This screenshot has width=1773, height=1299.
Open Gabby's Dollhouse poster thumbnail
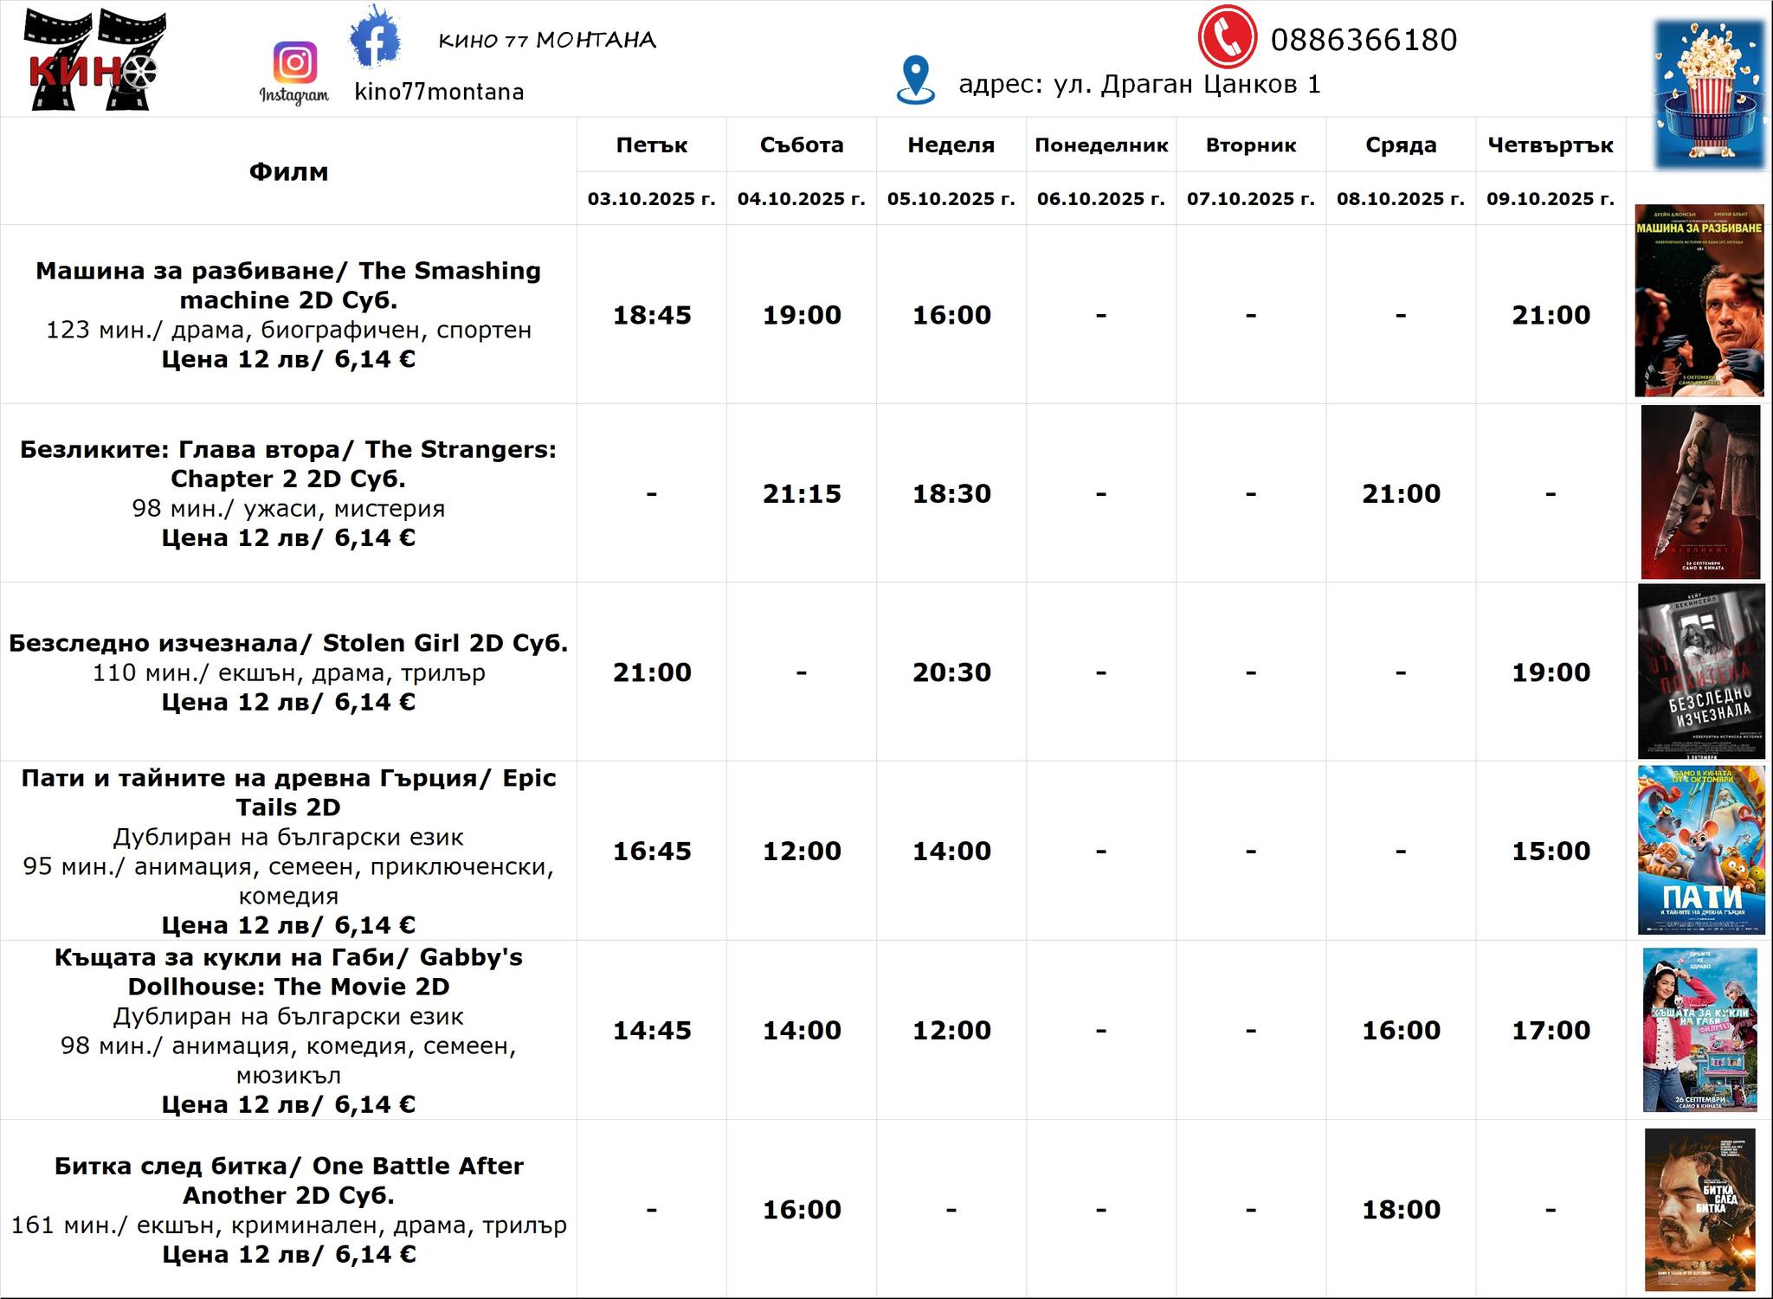[x=1699, y=1029]
